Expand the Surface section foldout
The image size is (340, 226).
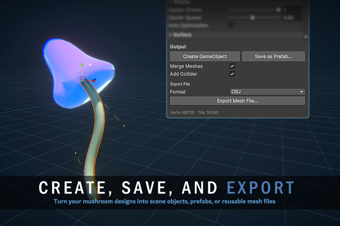(x=171, y=35)
